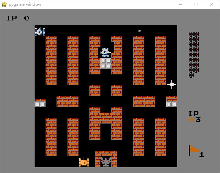Click the steel block below enemy tank
This screenshot has height=173, width=220.
pos(106,63)
